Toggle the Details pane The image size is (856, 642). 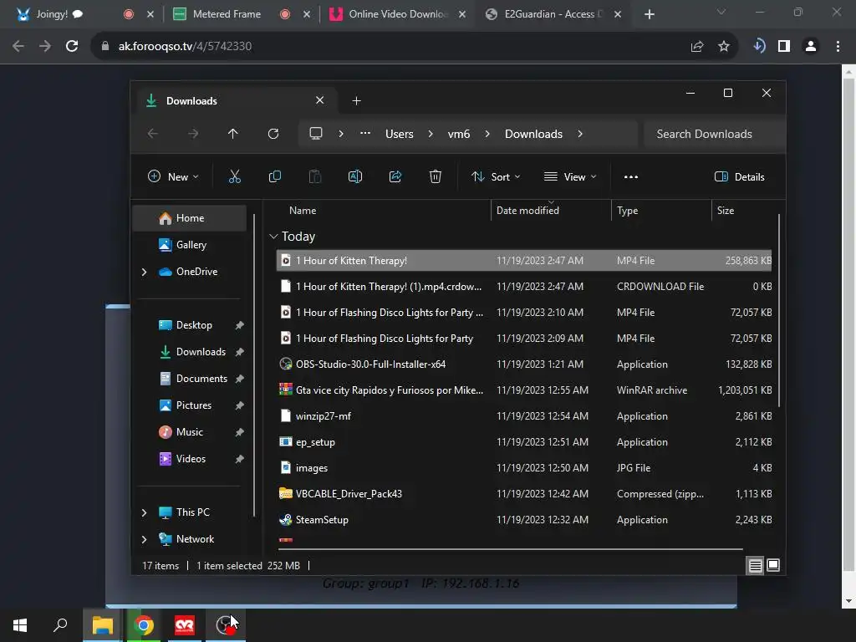tap(740, 176)
